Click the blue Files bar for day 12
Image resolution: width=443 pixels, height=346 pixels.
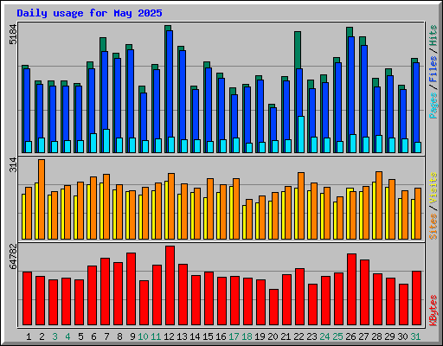(x=170, y=84)
